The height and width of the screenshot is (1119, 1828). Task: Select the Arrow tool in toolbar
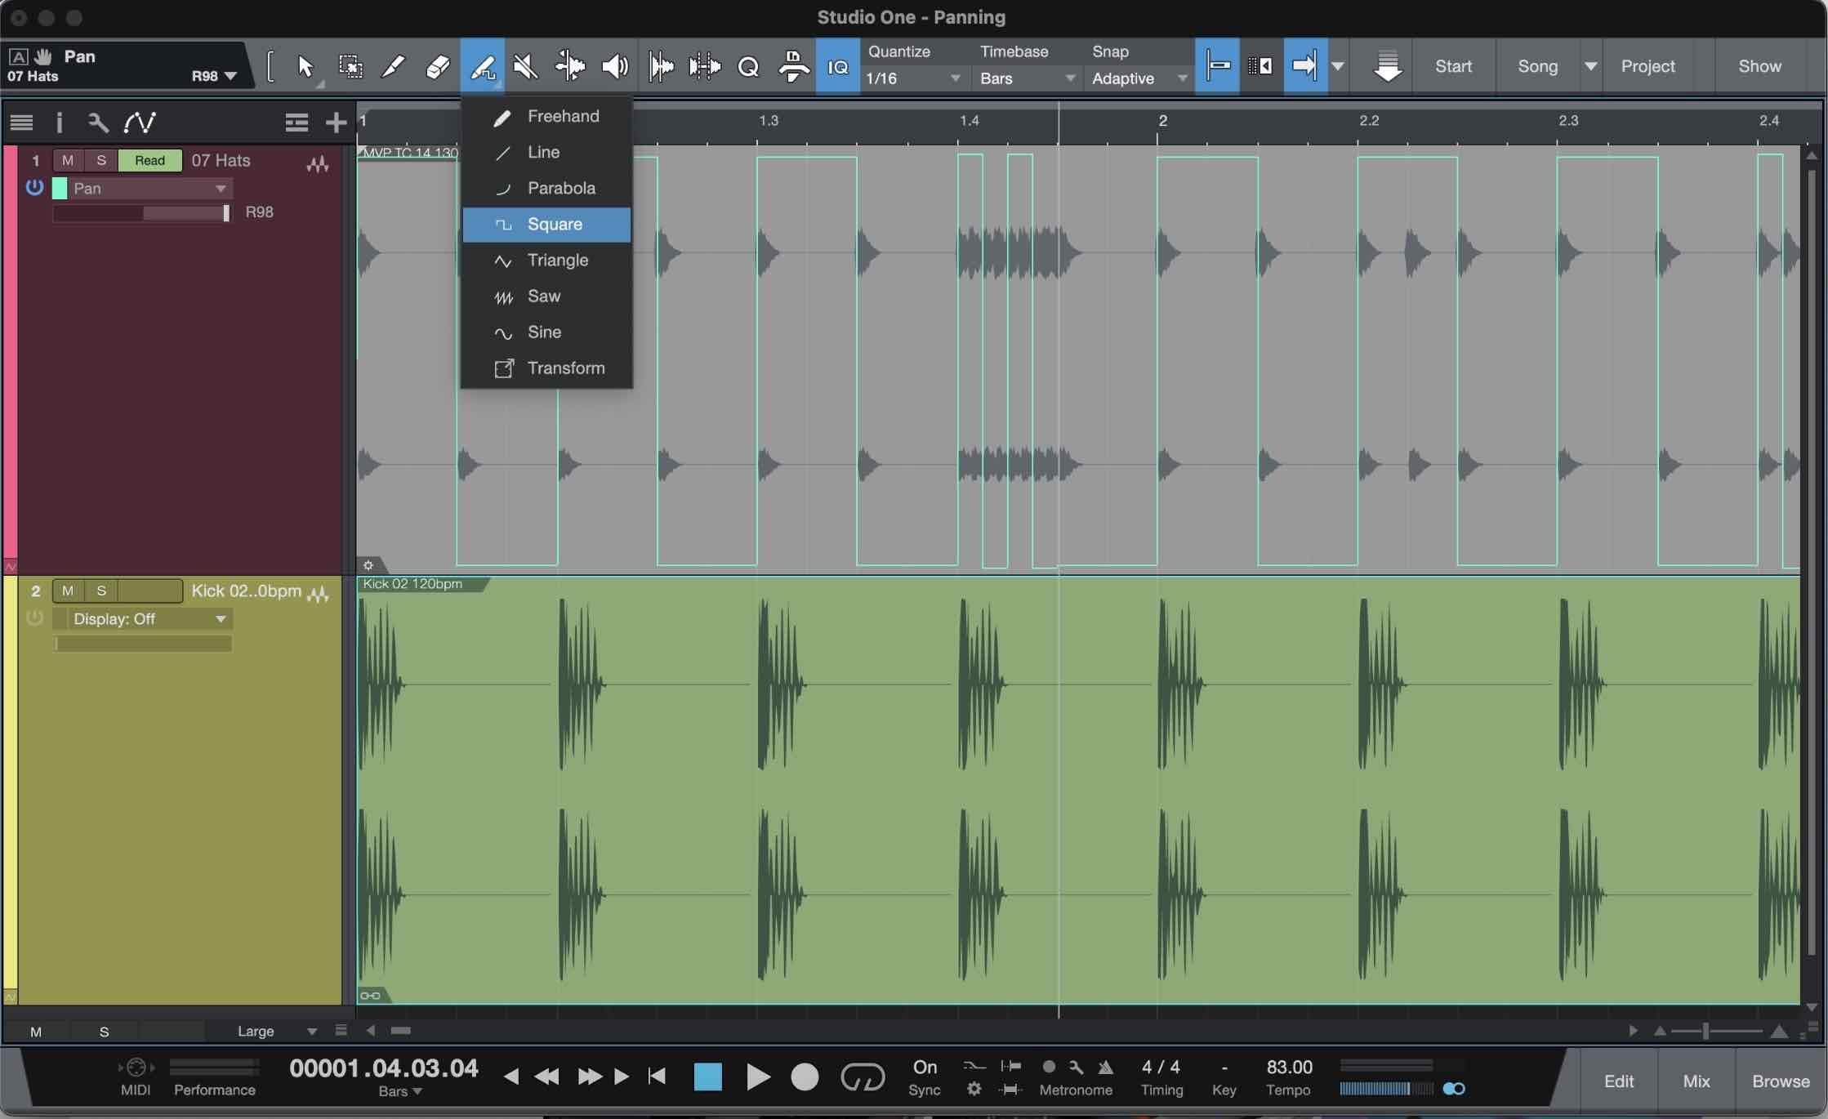305,67
